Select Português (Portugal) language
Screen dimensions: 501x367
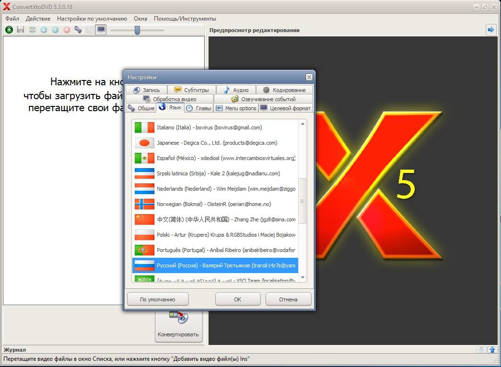[x=215, y=250]
